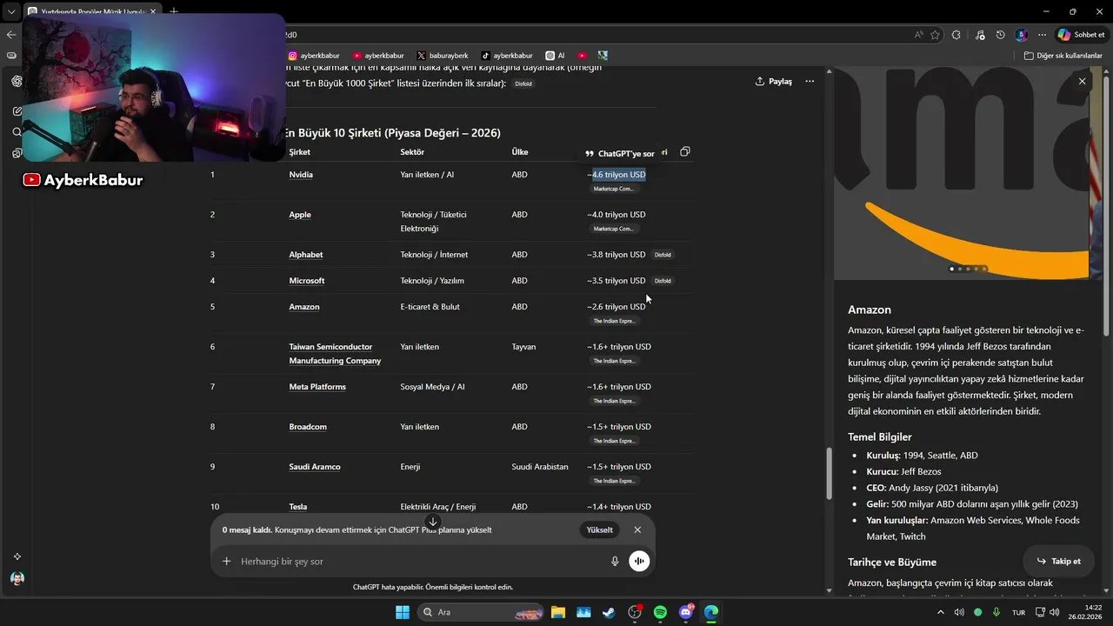Open the Nvidia company link
1113x626 pixels.
tap(301, 175)
